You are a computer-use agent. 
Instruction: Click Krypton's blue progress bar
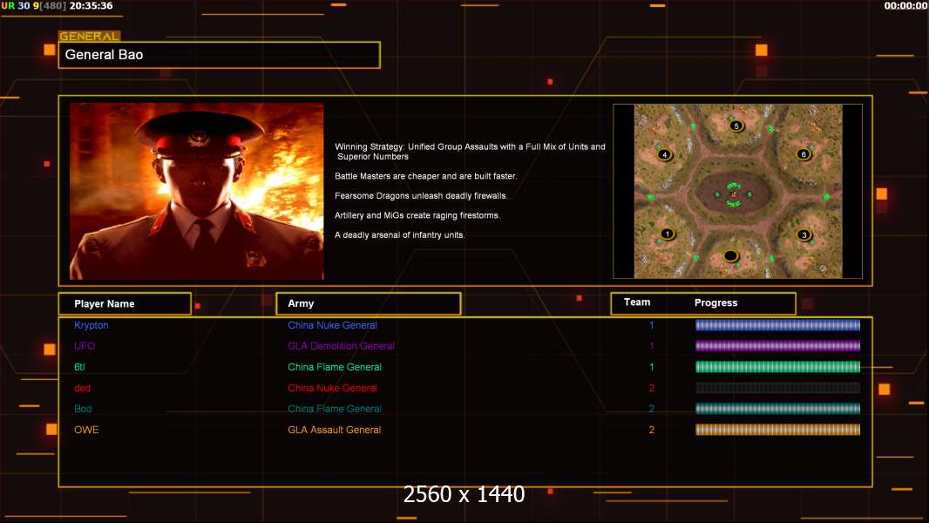pyautogui.click(x=777, y=324)
